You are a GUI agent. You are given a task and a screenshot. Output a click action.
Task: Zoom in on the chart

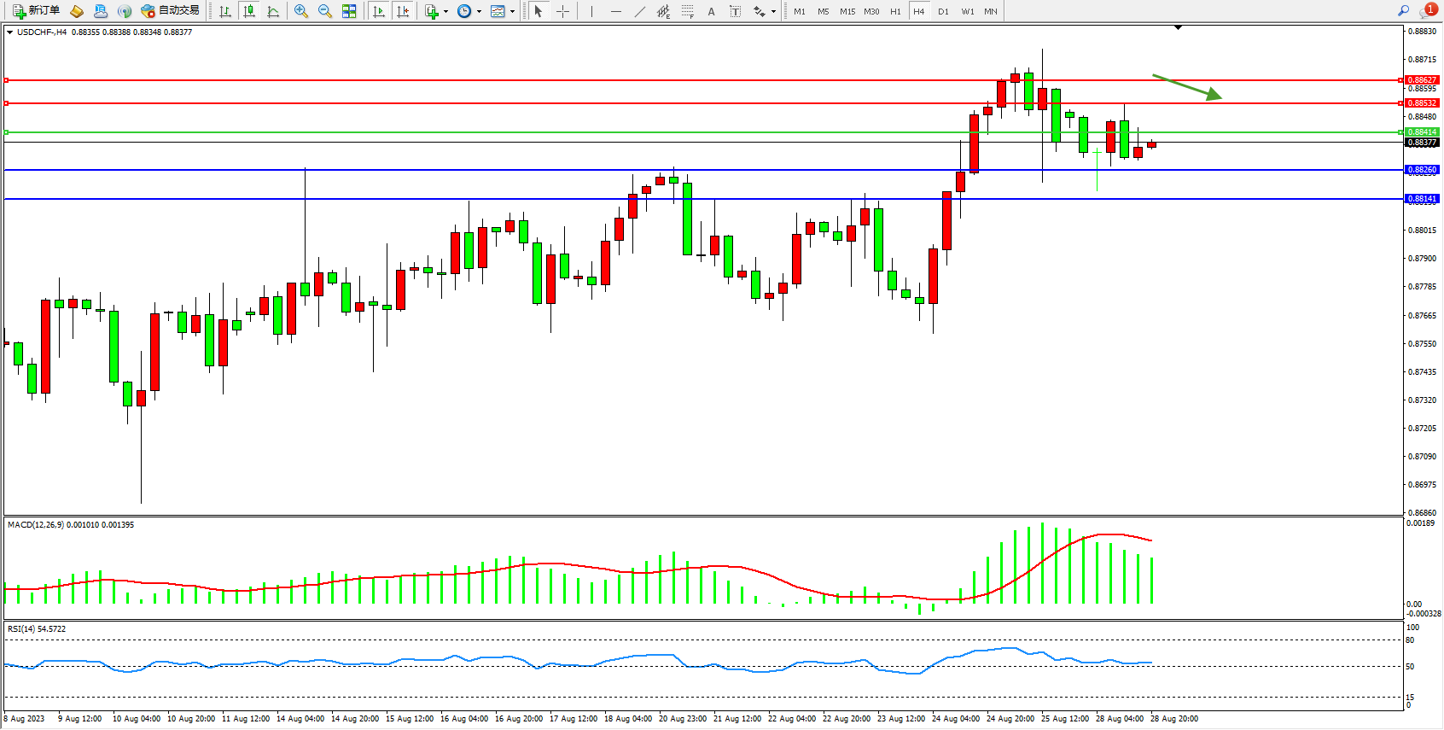click(x=301, y=11)
